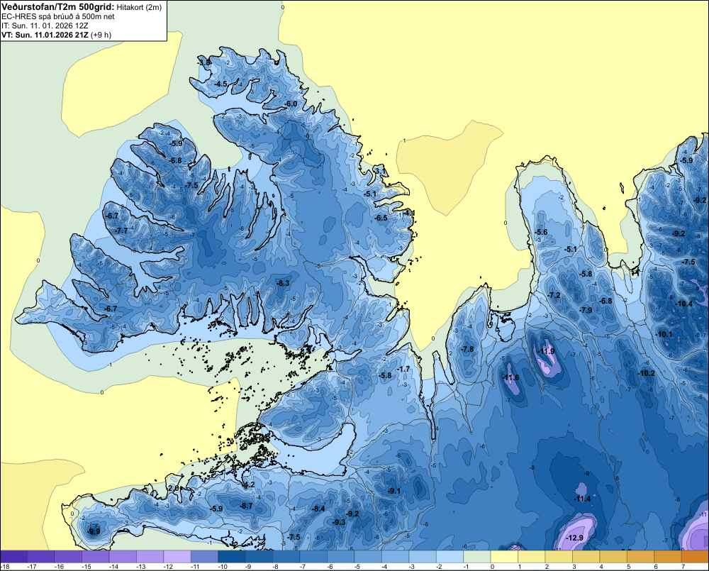
Task: Click the legend swatch between 6 and 7
Action: (x=667, y=556)
